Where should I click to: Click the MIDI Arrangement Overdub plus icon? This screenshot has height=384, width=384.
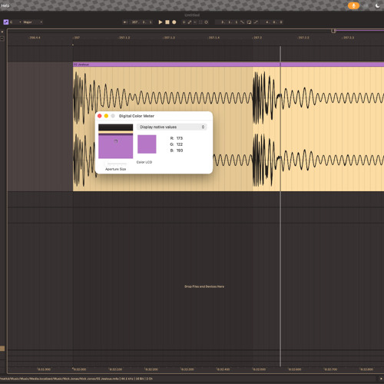(x=184, y=22)
